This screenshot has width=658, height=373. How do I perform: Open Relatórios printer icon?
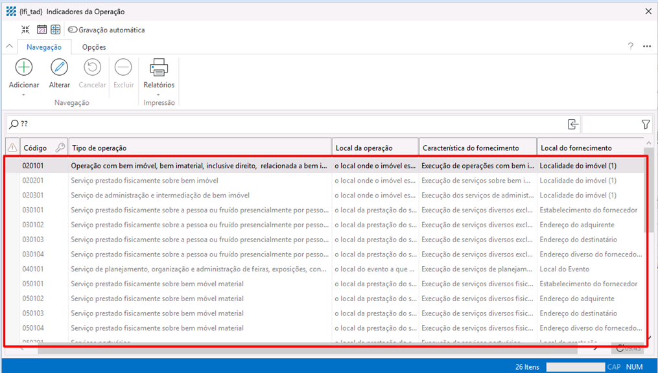(x=159, y=67)
